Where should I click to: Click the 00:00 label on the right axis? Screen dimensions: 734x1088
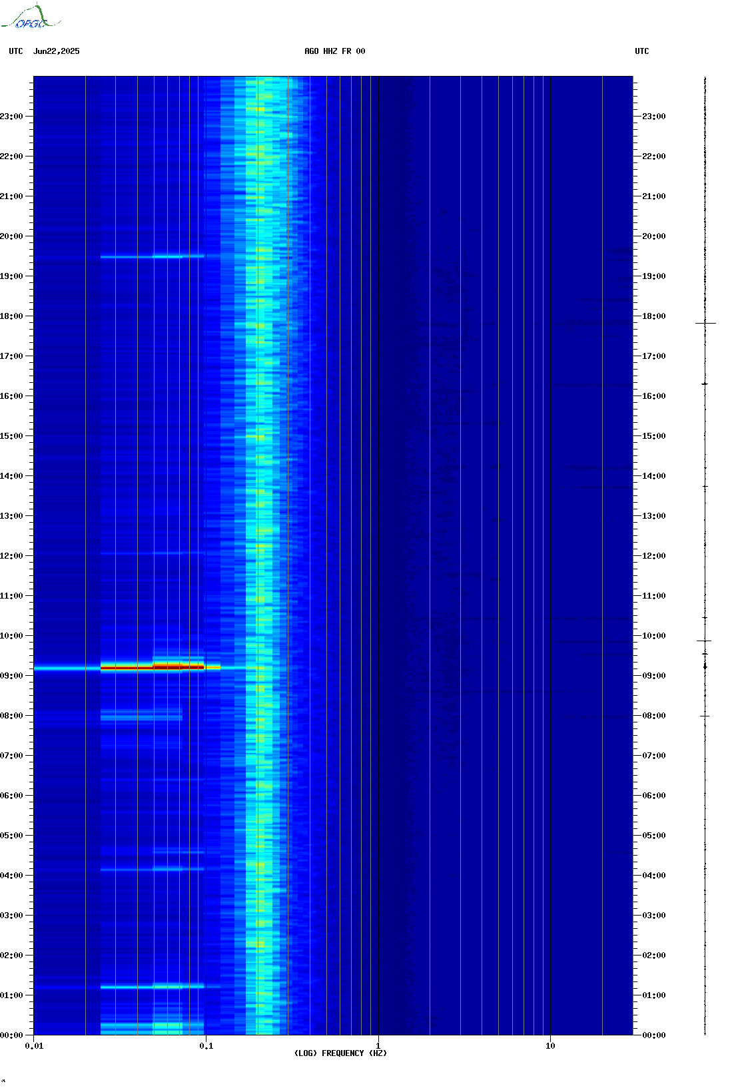coord(654,1035)
